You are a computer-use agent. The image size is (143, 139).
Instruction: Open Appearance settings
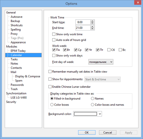point(18,42)
